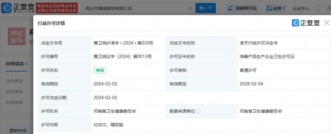
Task: Click the 企查查 logo in the dialog header
Action: point(306,23)
